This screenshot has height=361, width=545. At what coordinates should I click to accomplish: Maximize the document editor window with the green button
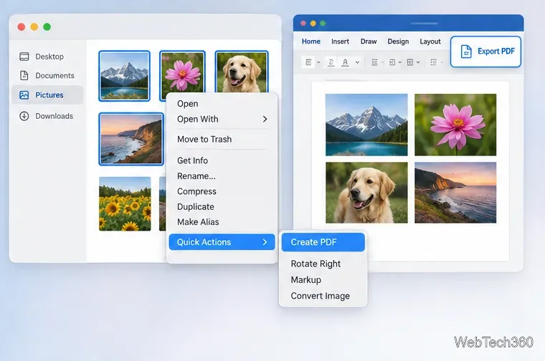[323, 23]
